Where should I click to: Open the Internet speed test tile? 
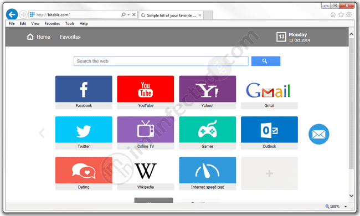click(x=208, y=173)
